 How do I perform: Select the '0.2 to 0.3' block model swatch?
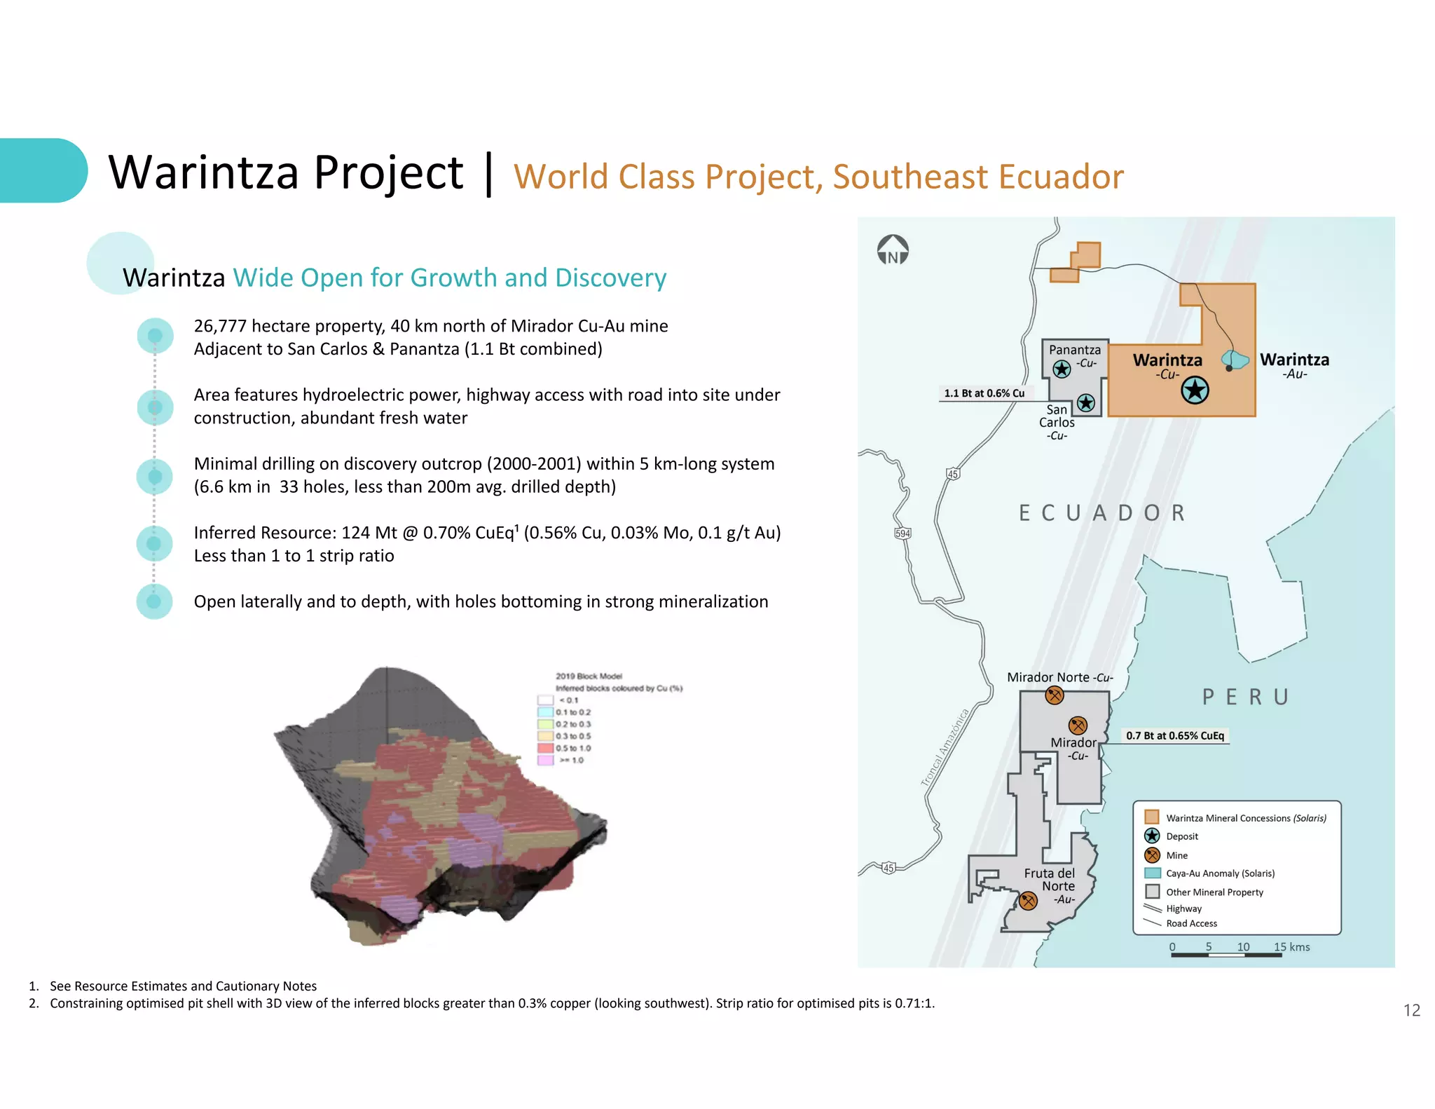coord(545,724)
